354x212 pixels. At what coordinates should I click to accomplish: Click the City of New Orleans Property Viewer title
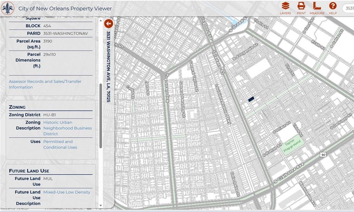tap(65, 9)
